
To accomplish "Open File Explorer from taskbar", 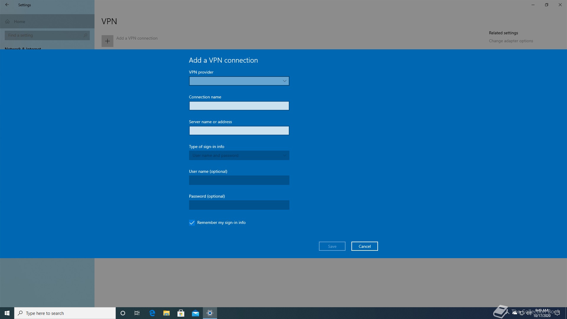I will click(x=167, y=313).
